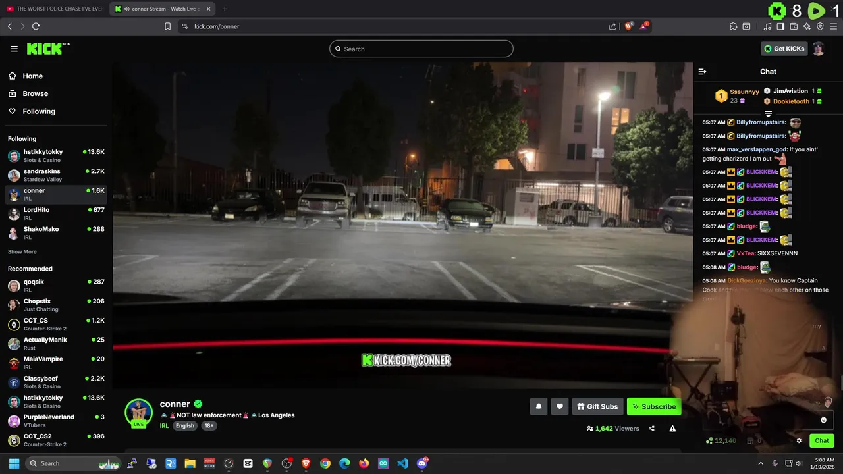The height and width of the screenshot is (474, 843).
Task: Click the Kick logo
Action: point(48,49)
